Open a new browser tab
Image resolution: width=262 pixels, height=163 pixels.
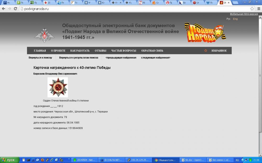click(x=235, y=3)
